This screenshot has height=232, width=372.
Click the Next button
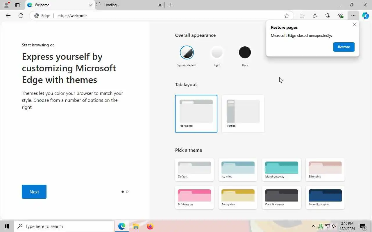34,192
